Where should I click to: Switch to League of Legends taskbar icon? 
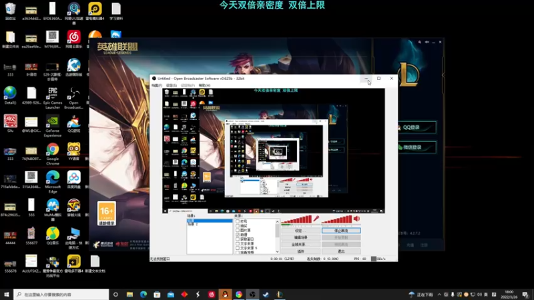pos(280,295)
